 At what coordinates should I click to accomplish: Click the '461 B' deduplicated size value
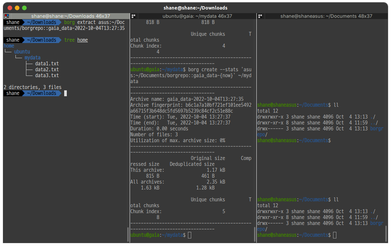click(208, 176)
